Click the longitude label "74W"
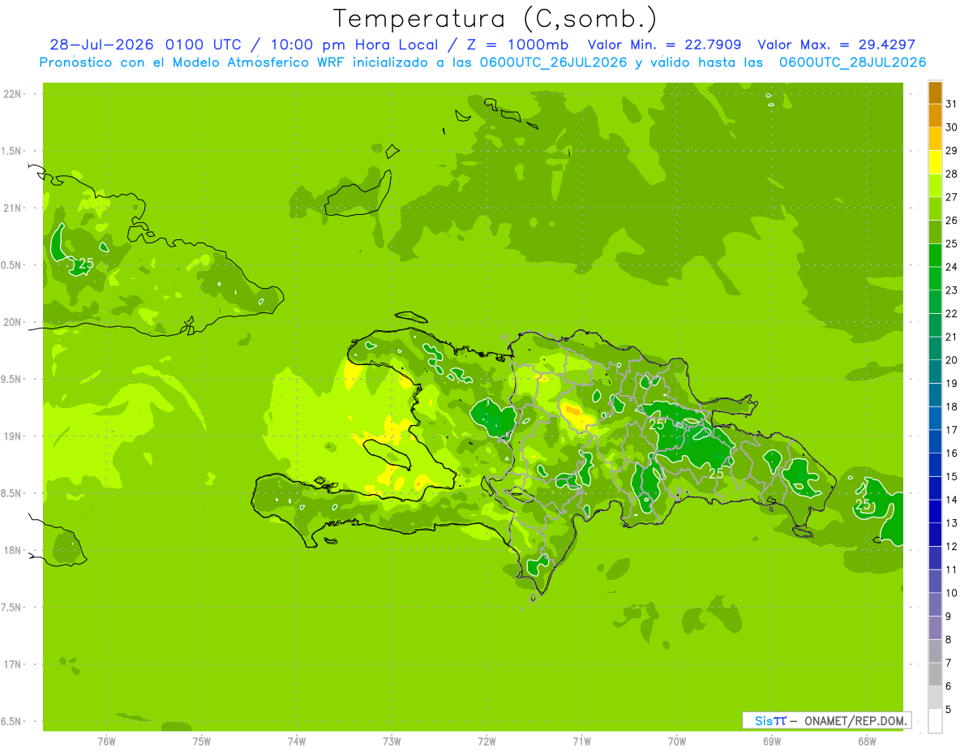 (x=297, y=741)
